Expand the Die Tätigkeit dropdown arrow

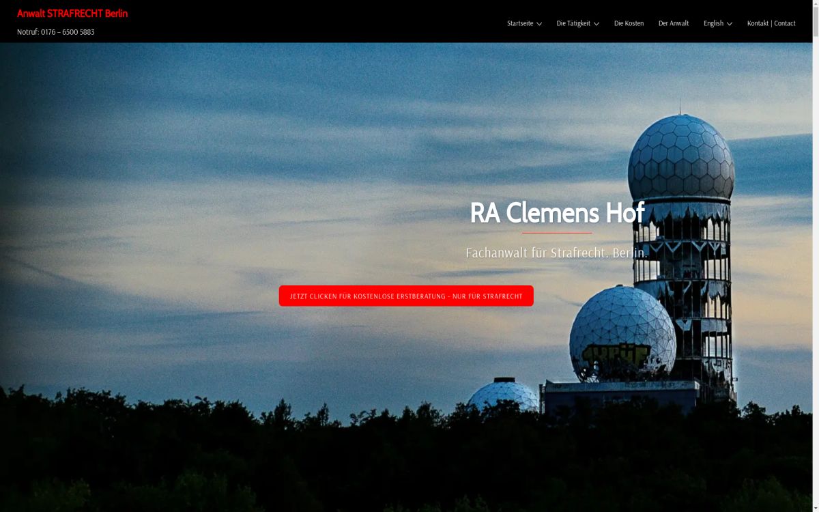click(597, 24)
